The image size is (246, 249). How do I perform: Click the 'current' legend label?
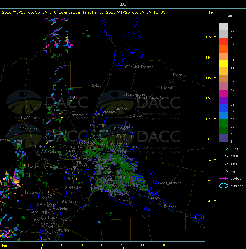coord(237,186)
